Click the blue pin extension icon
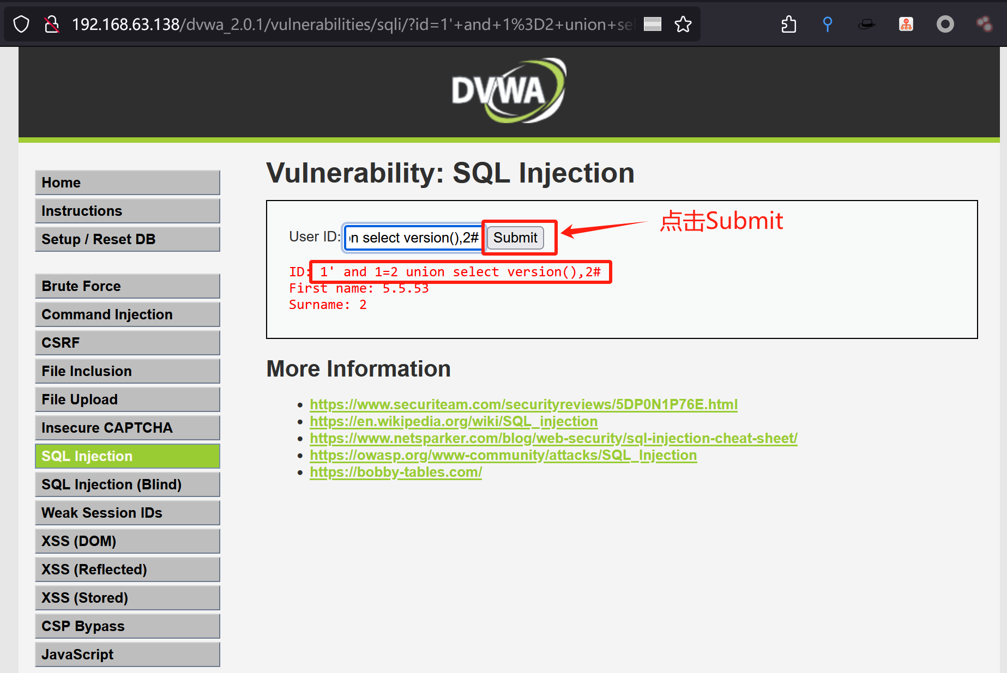Image resolution: width=1007 pixels, height=673 pixels. (827, 25)
